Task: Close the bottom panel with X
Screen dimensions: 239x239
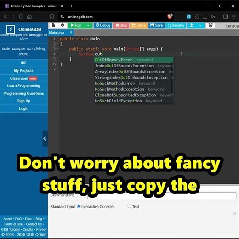Action: coord(234,213)
